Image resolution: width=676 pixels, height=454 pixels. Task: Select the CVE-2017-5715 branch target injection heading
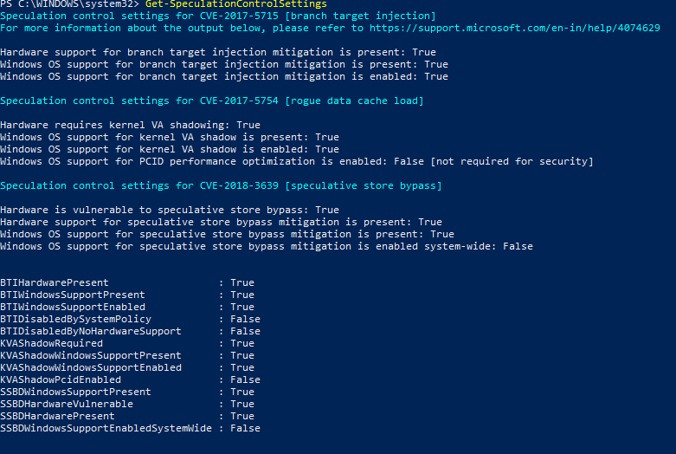(x=218, y=16)
